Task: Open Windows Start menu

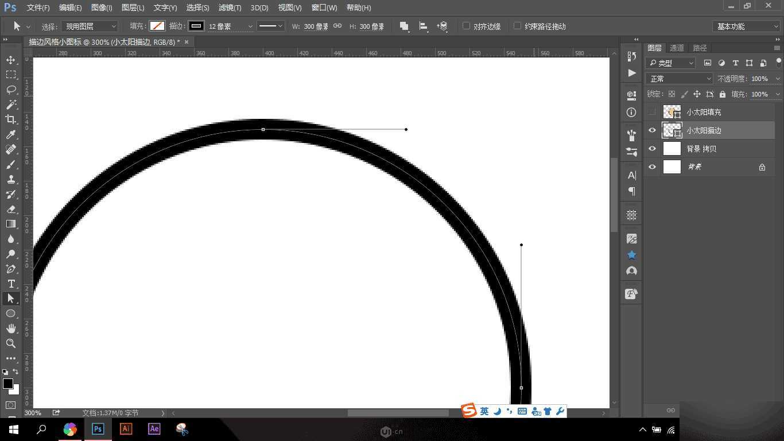Action: (x=13, y=430)
